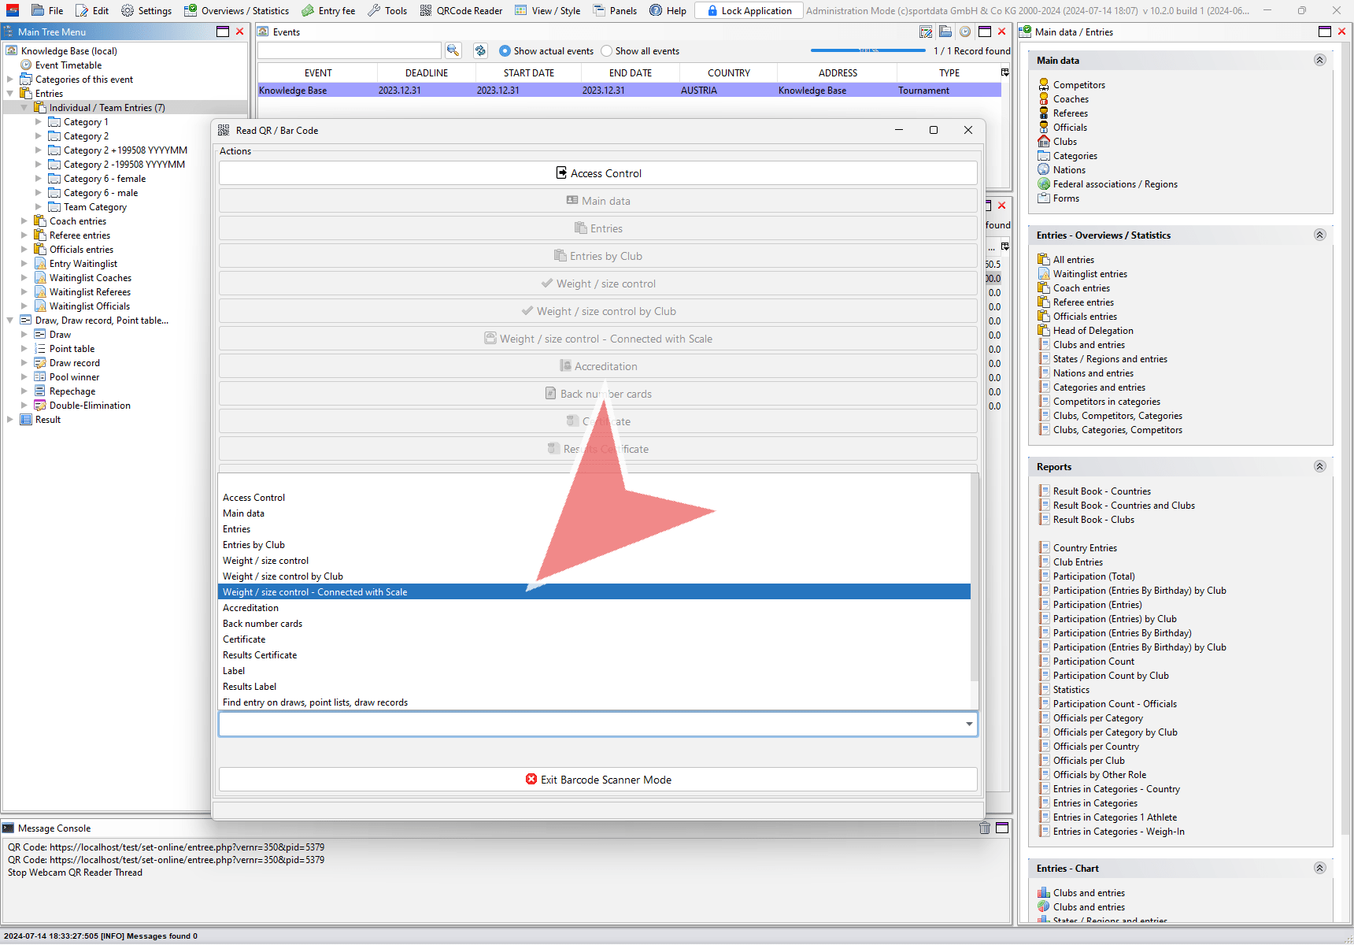The image size is (1354, 945).
Task: Select Accreditation in the dropdown list
Action: coord(250,608)
